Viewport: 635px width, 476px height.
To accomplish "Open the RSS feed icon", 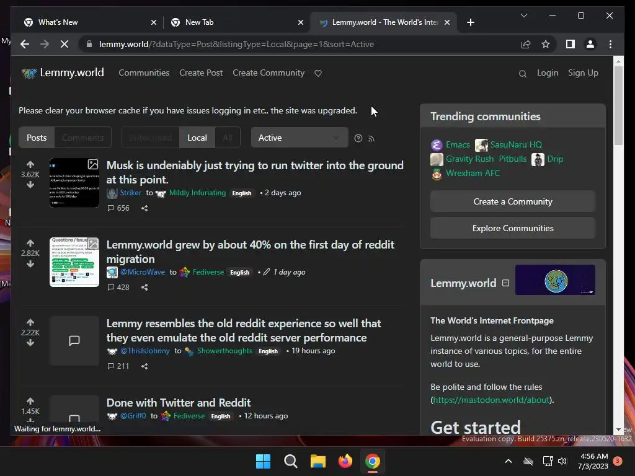I will [x=371, y=139].
